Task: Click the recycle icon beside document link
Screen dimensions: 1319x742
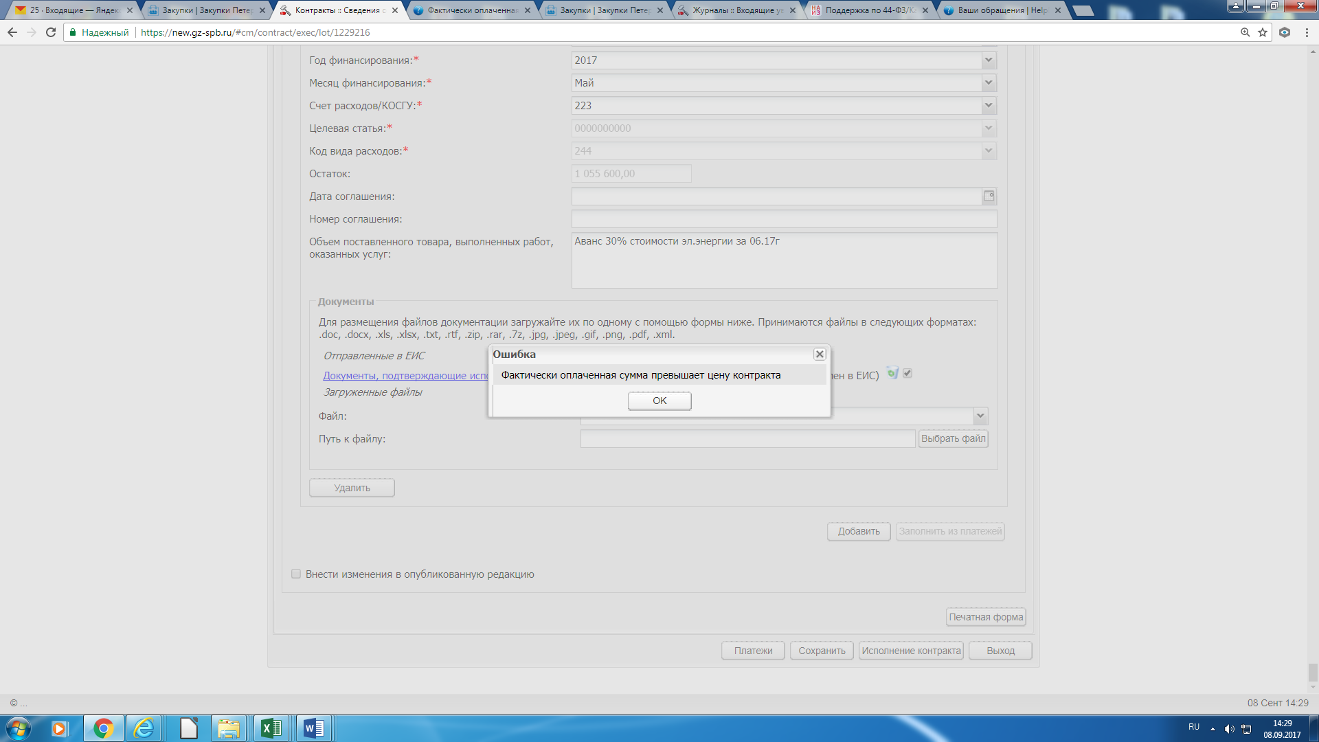Action: click(892, 373)
